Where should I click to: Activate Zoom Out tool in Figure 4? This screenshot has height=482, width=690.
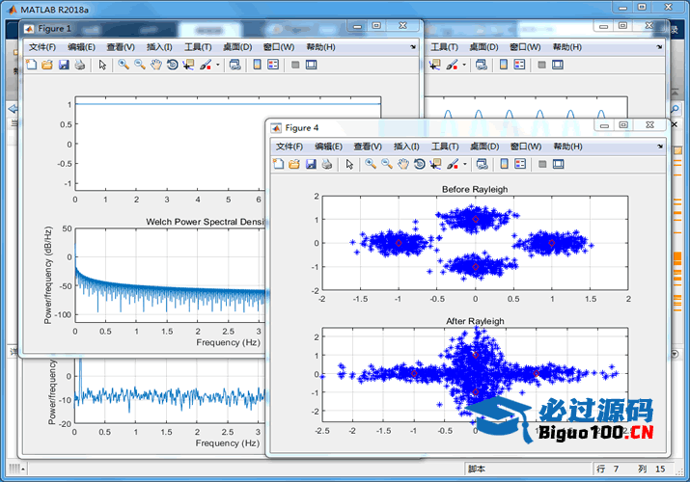point(387,164)
